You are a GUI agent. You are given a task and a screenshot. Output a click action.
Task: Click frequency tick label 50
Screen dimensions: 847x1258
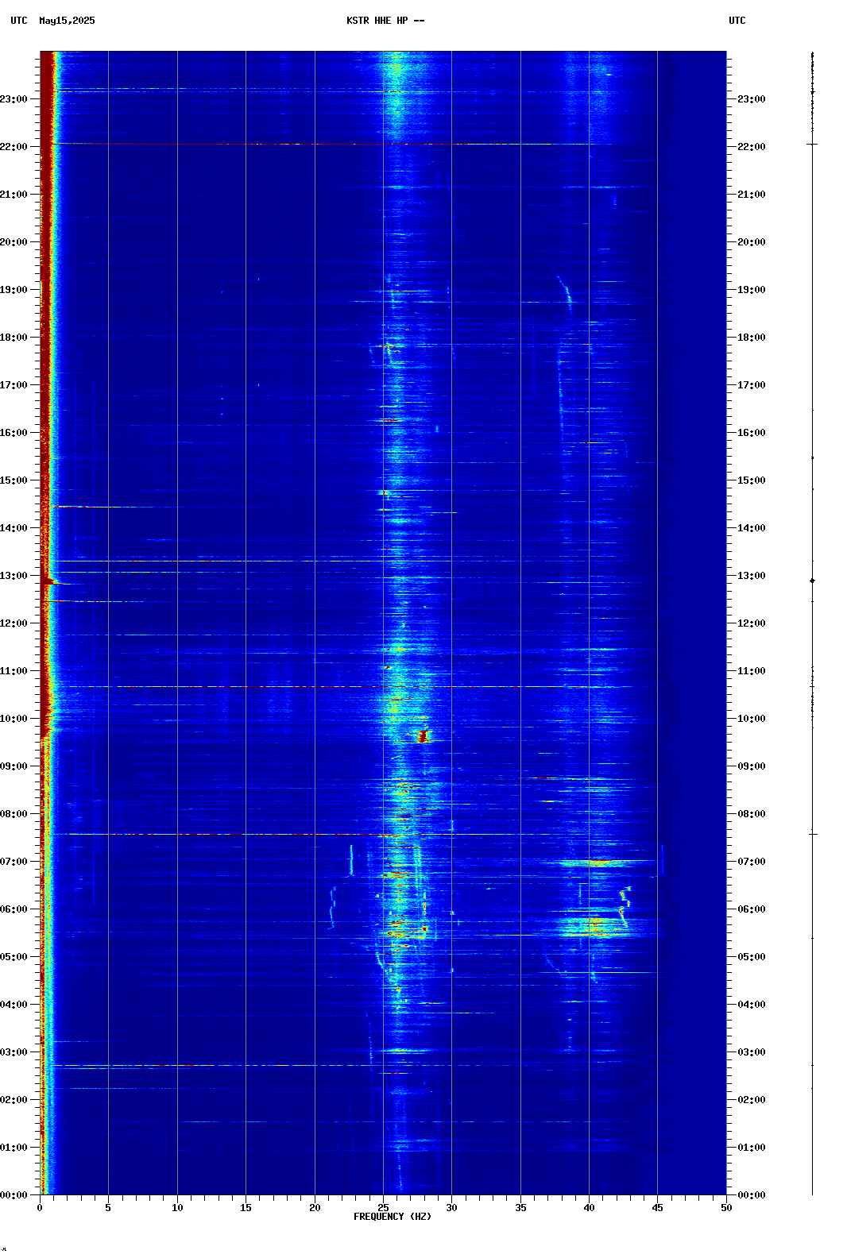pos(726,1208)
